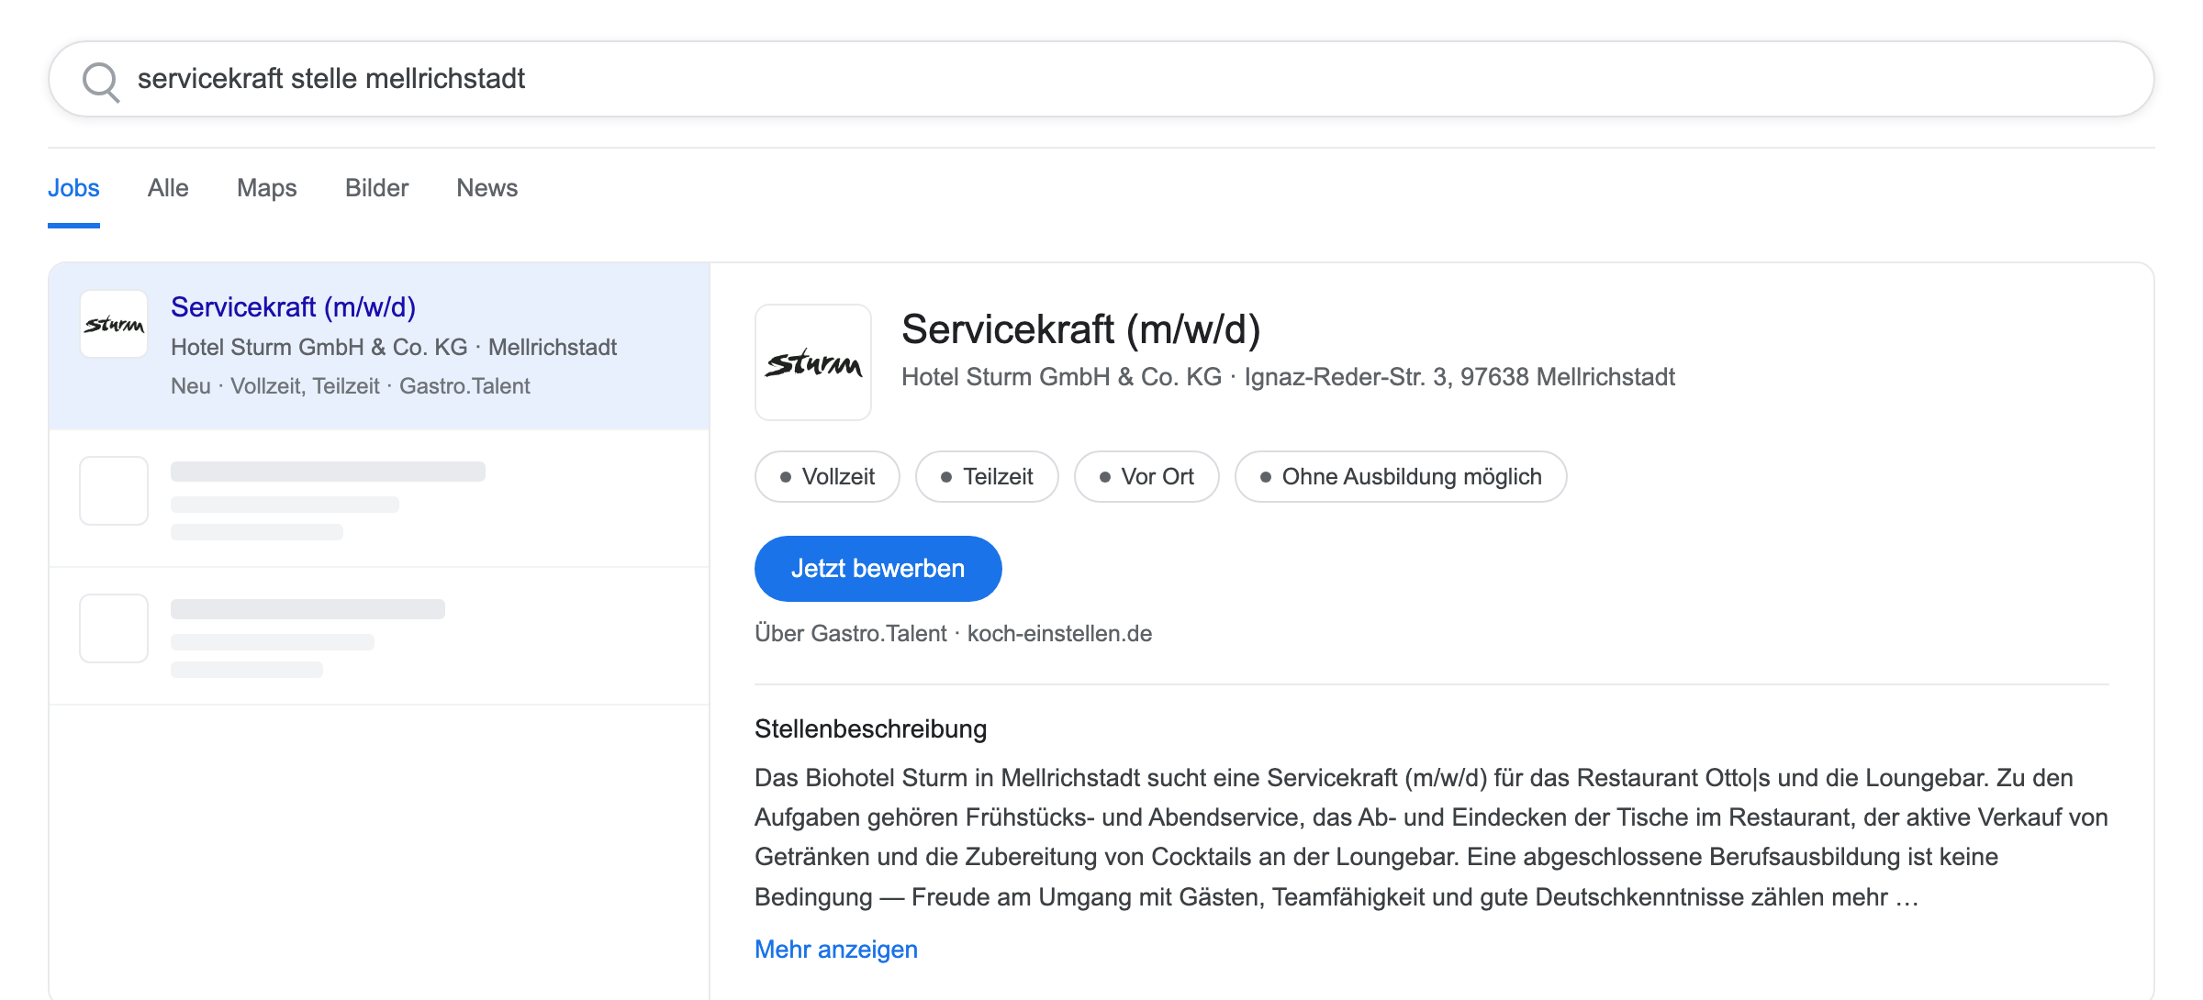
Task: Switch to the Jobs tab
Action: click(73, 188)
